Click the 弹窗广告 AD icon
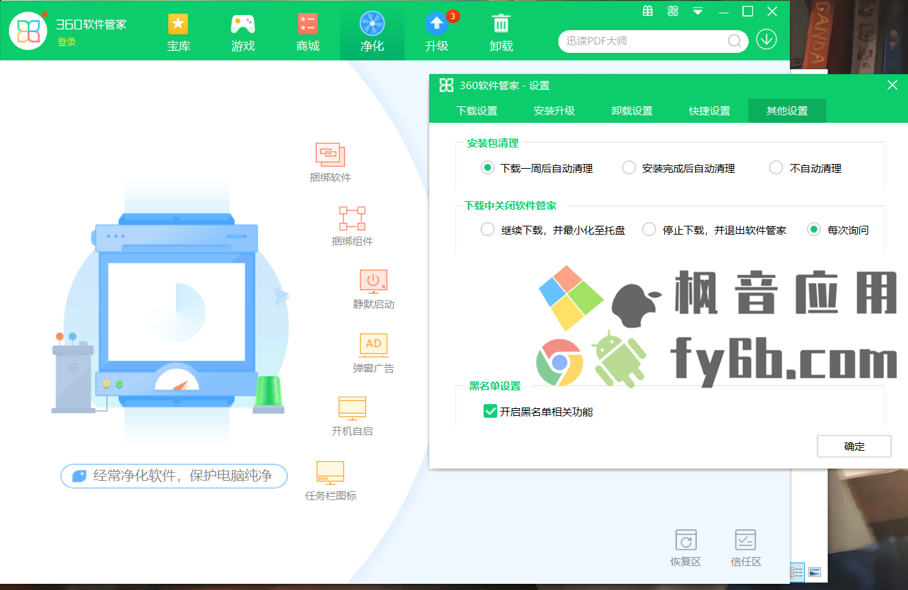908x590 pixels. [374, 344]
